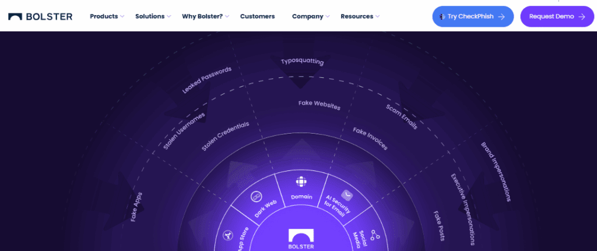Expand the Solutions chevron
Image resolution: width=597 pixels, height=251 pixels.
tap(169, 16)
